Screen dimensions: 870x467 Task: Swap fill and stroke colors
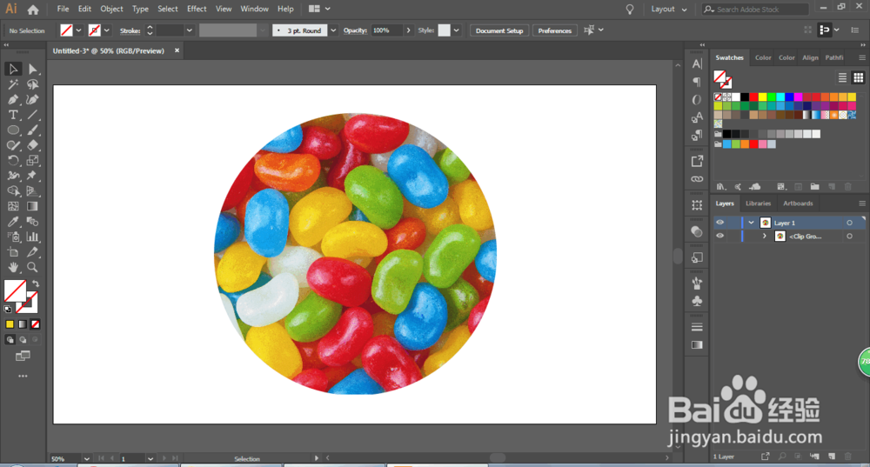(x=36, y=284)
